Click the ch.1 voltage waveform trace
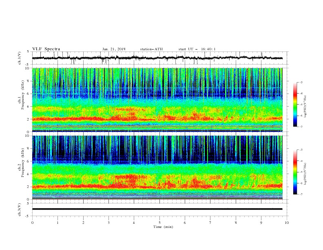The width and height of the screenshot is (323, 250). 157,58
